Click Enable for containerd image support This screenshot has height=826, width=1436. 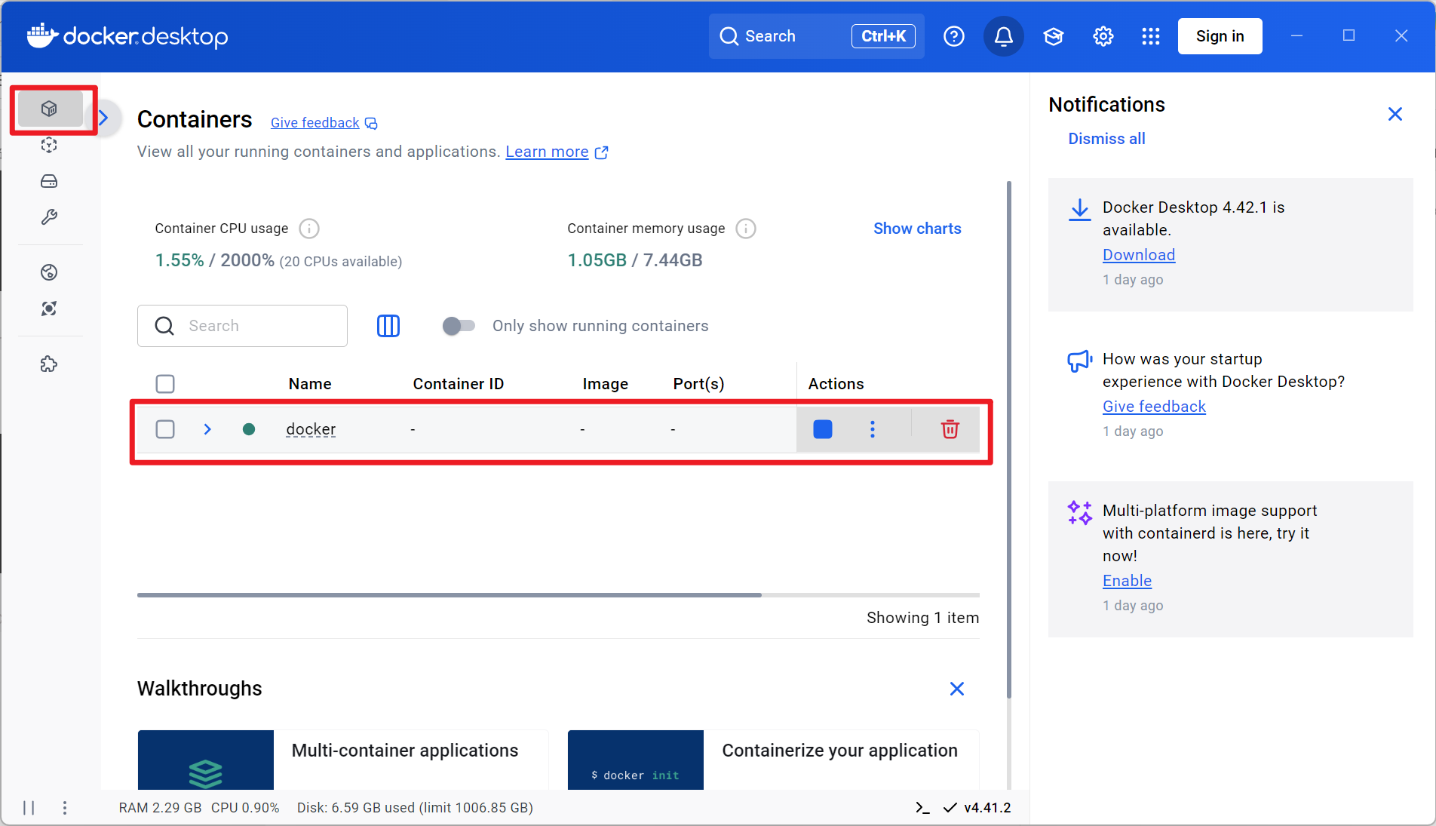[1127, 581]
